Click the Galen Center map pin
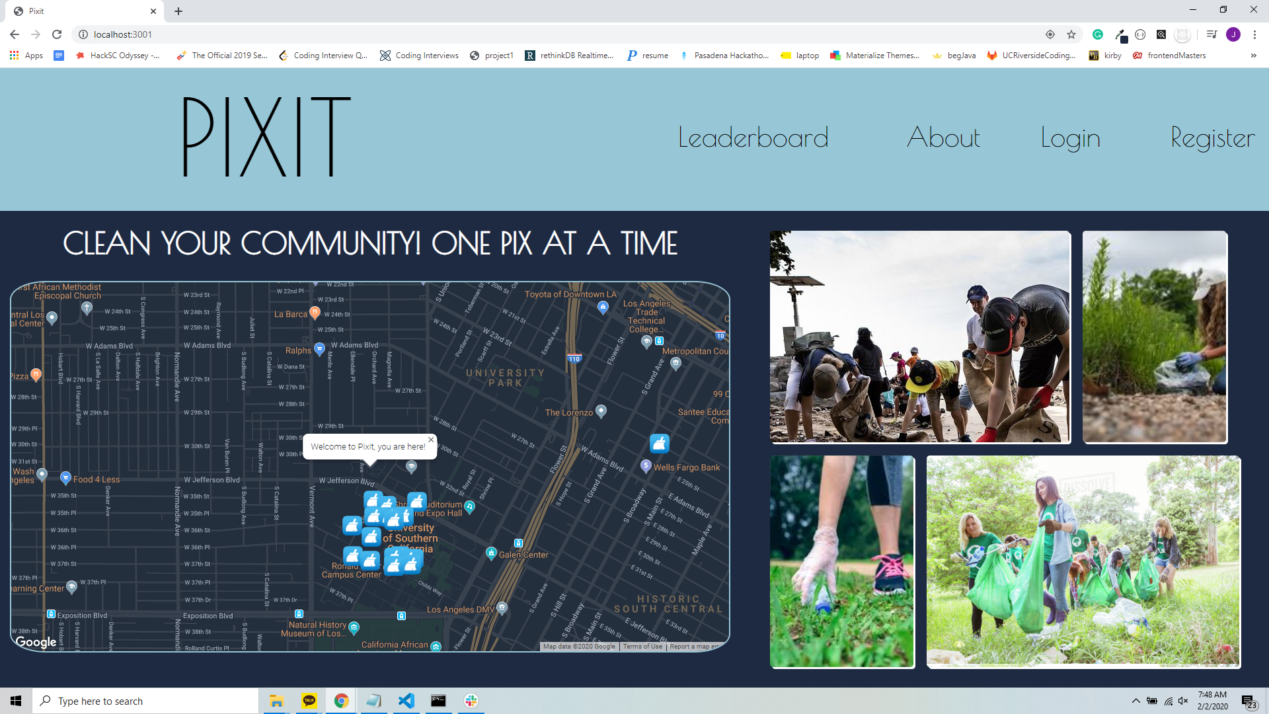Screen dimensions: 1269x714 pos(491,553)
